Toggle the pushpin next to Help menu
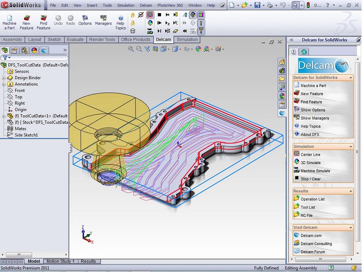Screen dimensions: 363x273 coord(222,5)
